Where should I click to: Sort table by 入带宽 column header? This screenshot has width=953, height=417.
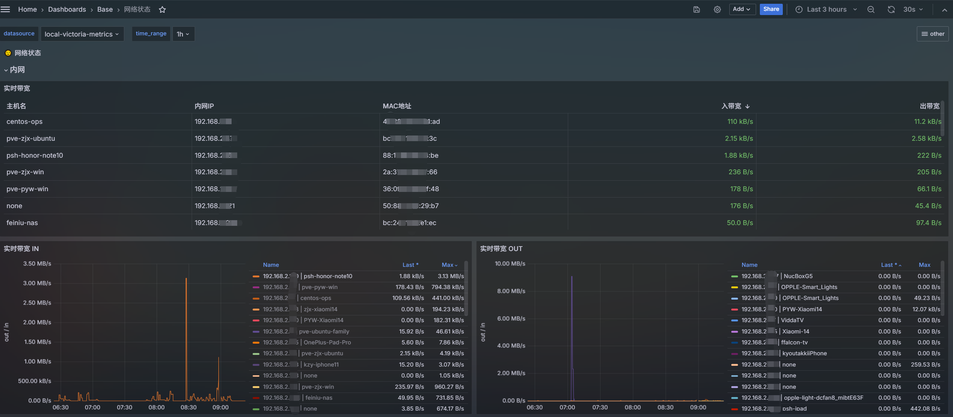coord(731,106)
